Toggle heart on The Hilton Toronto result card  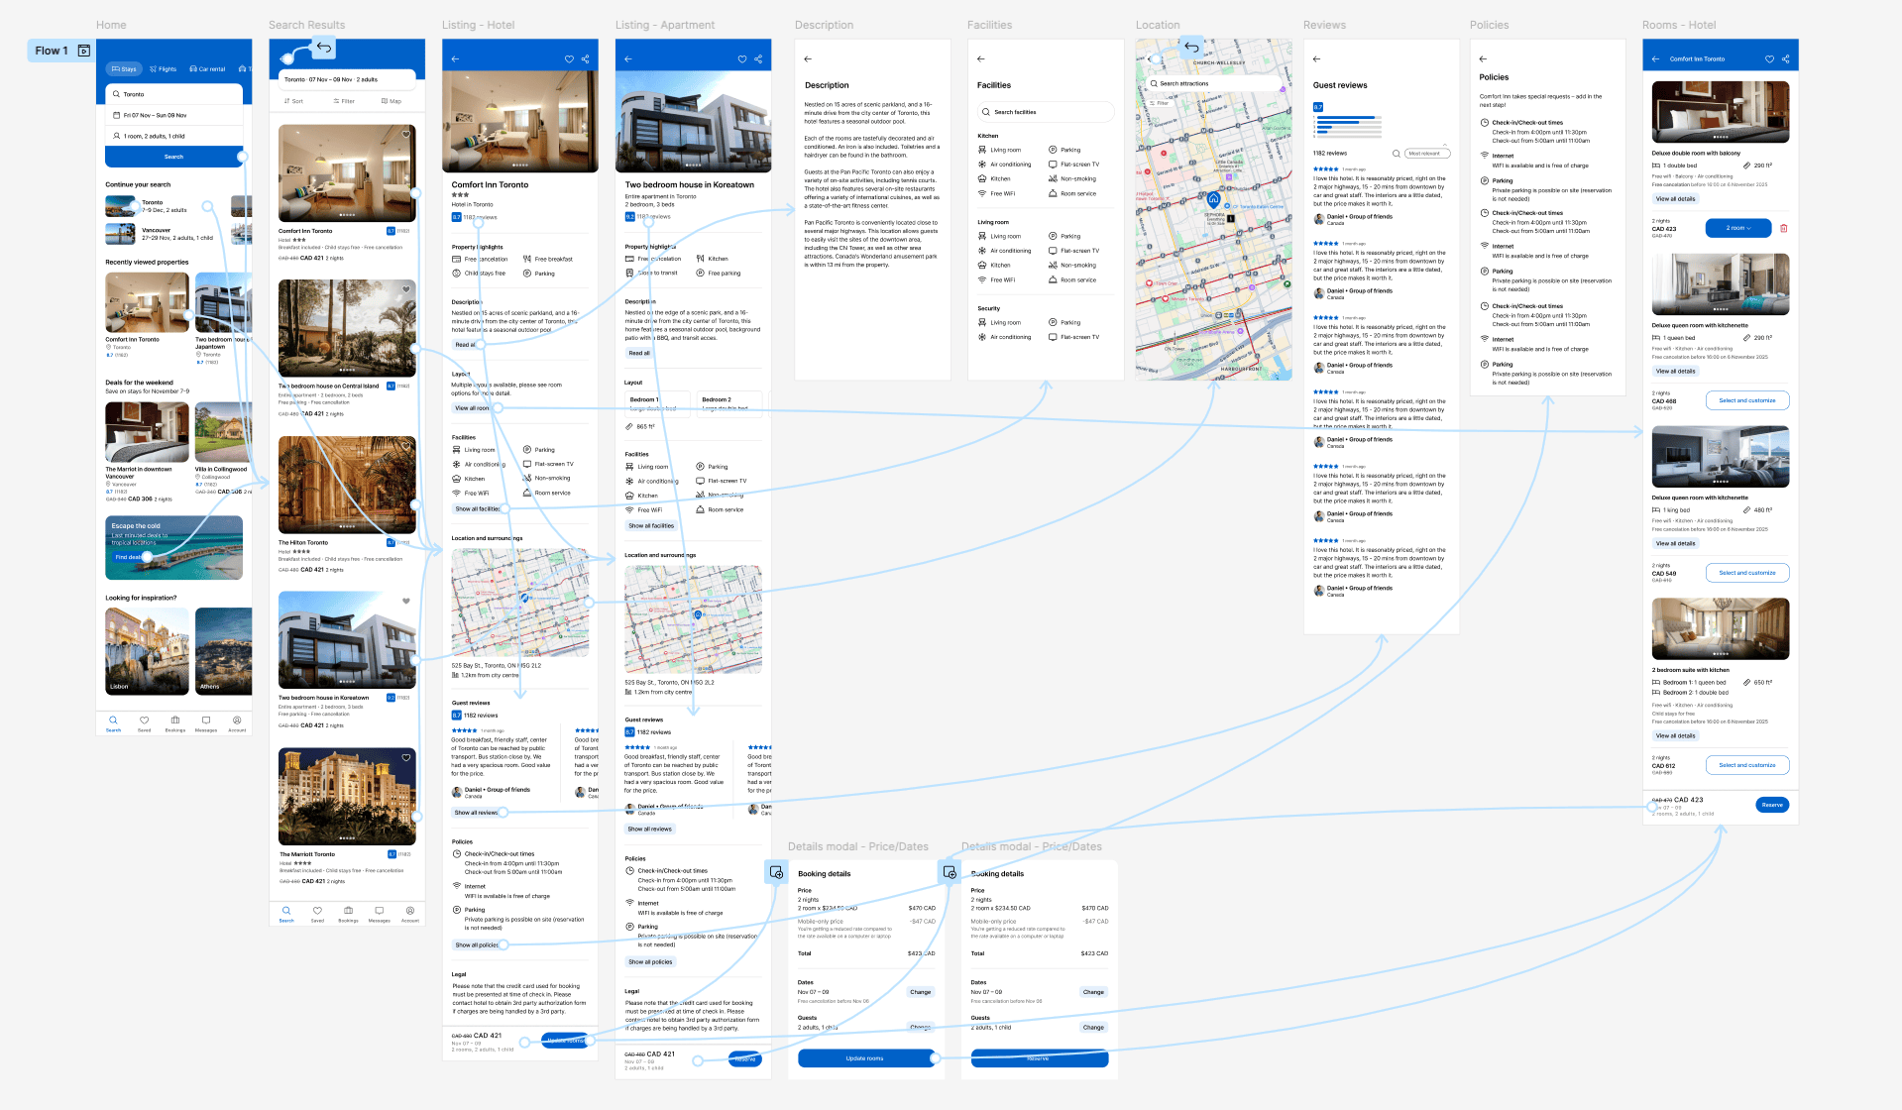(405, 446)
